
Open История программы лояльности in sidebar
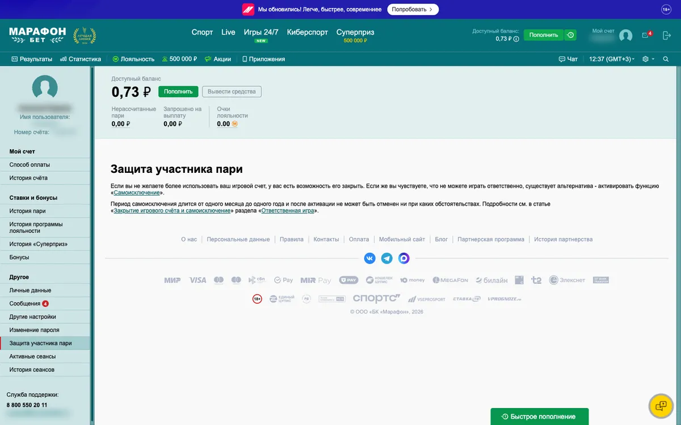(45, 228)
